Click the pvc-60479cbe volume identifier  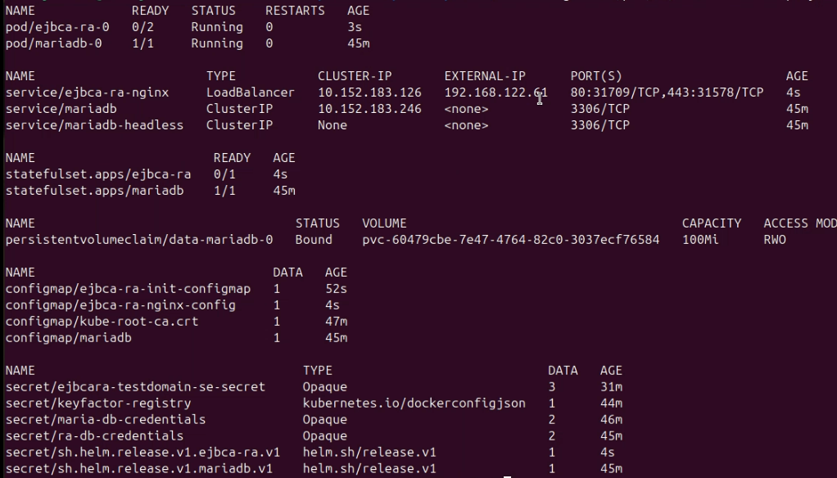510,240
